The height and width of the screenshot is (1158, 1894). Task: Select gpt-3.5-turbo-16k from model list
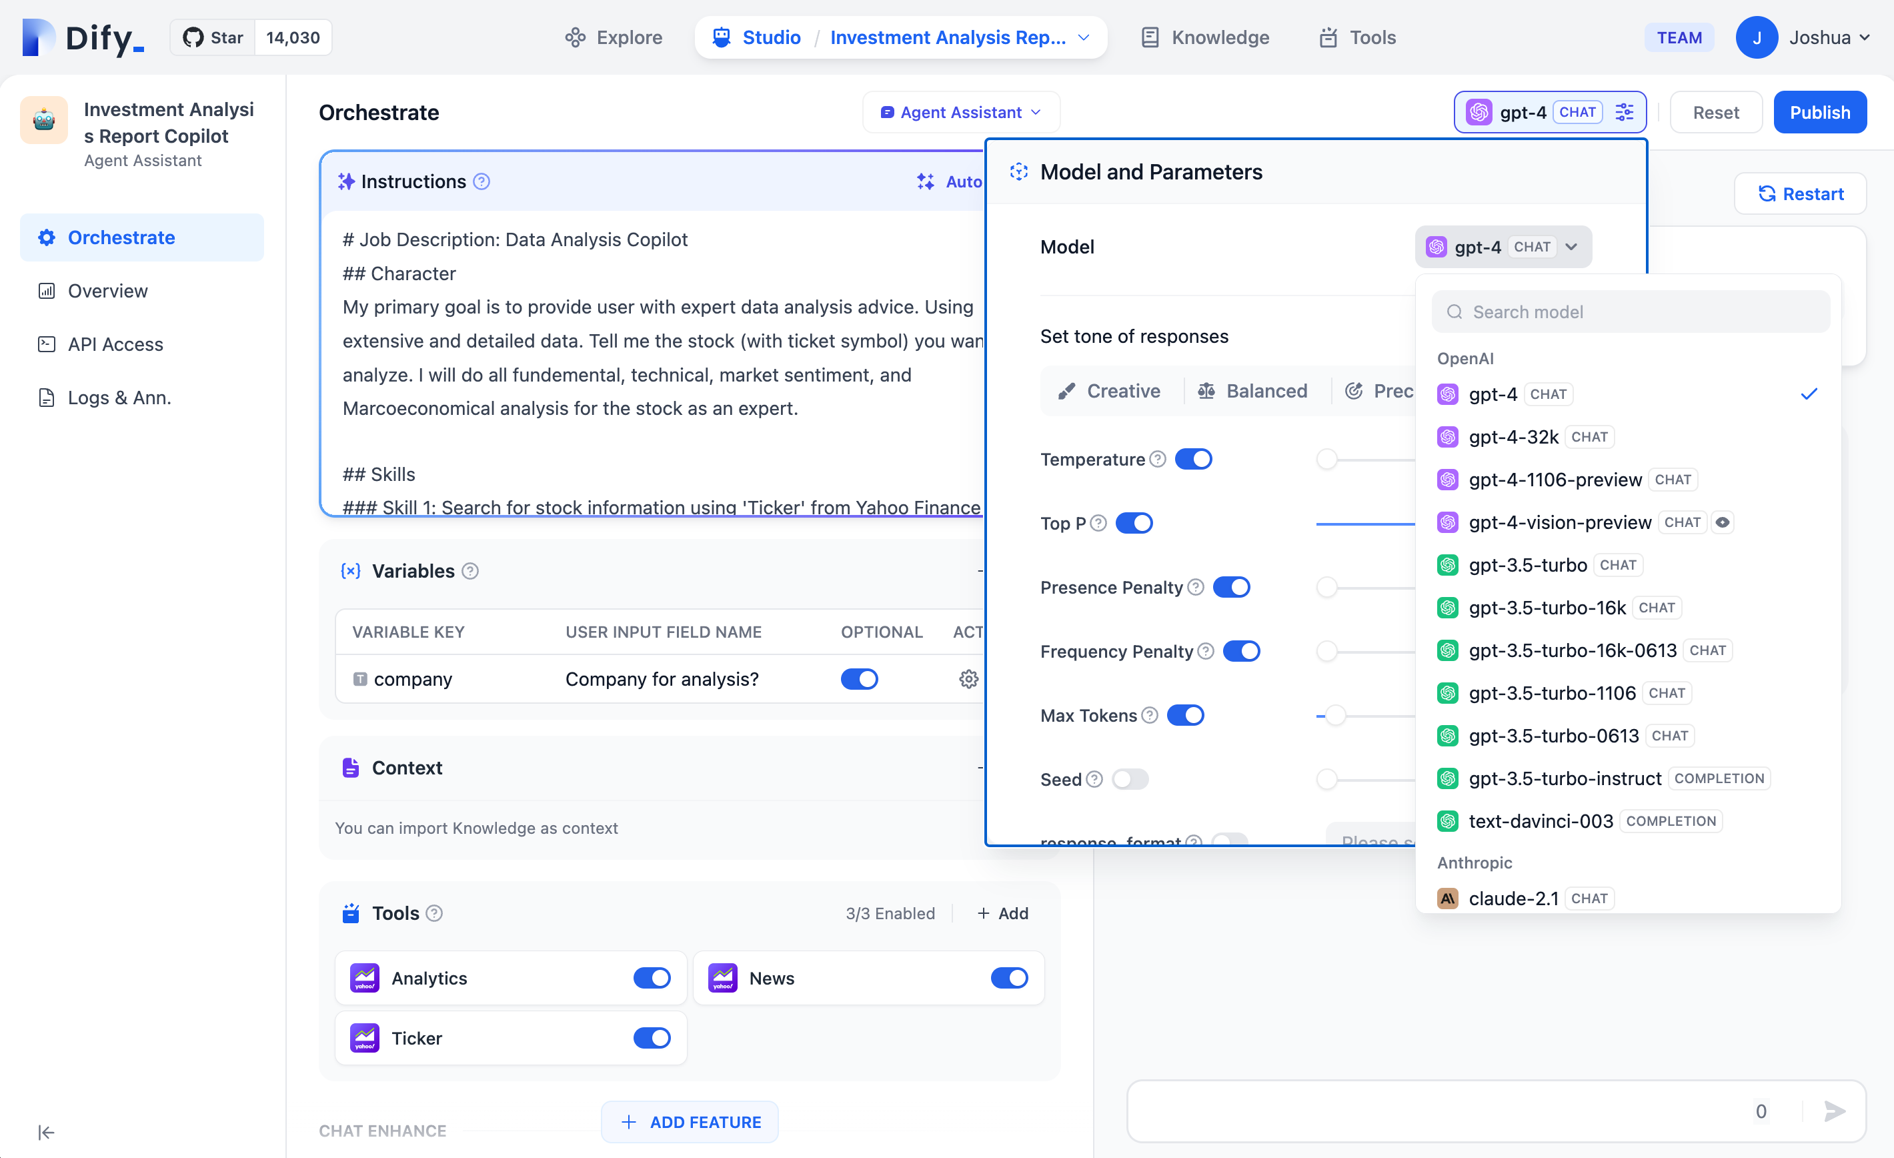(1547, 608)
